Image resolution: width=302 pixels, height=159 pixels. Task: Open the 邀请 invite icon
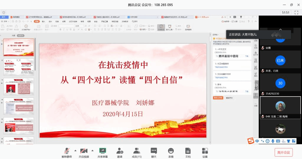(x=120, y=153)
